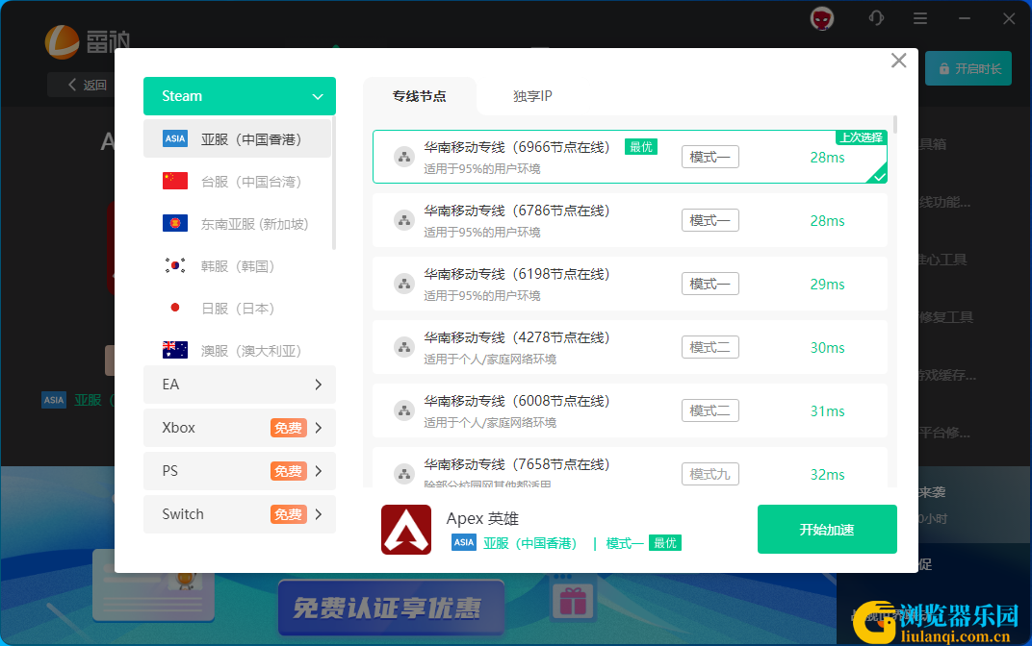Click the 32ms latency value
1032x646 pixels.
[827, 475]
